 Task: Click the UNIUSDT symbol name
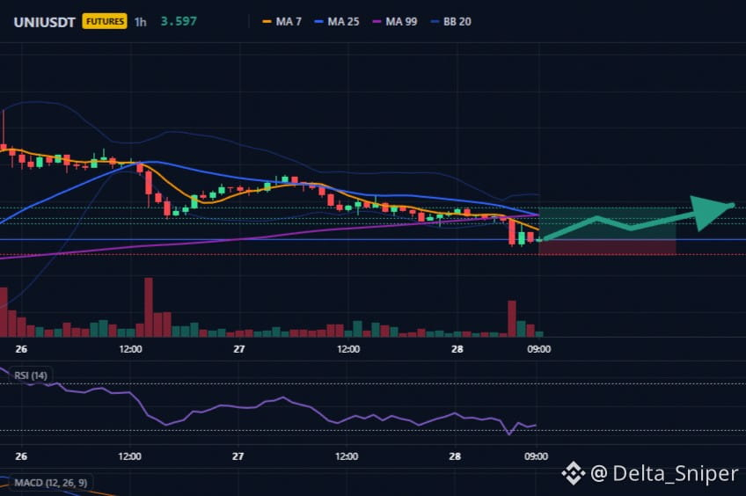[x=44, y=22]
